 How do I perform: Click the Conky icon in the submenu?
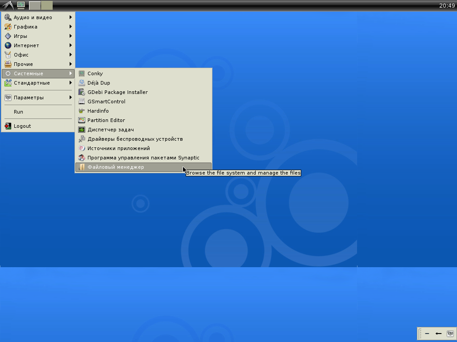coord(82,73)
